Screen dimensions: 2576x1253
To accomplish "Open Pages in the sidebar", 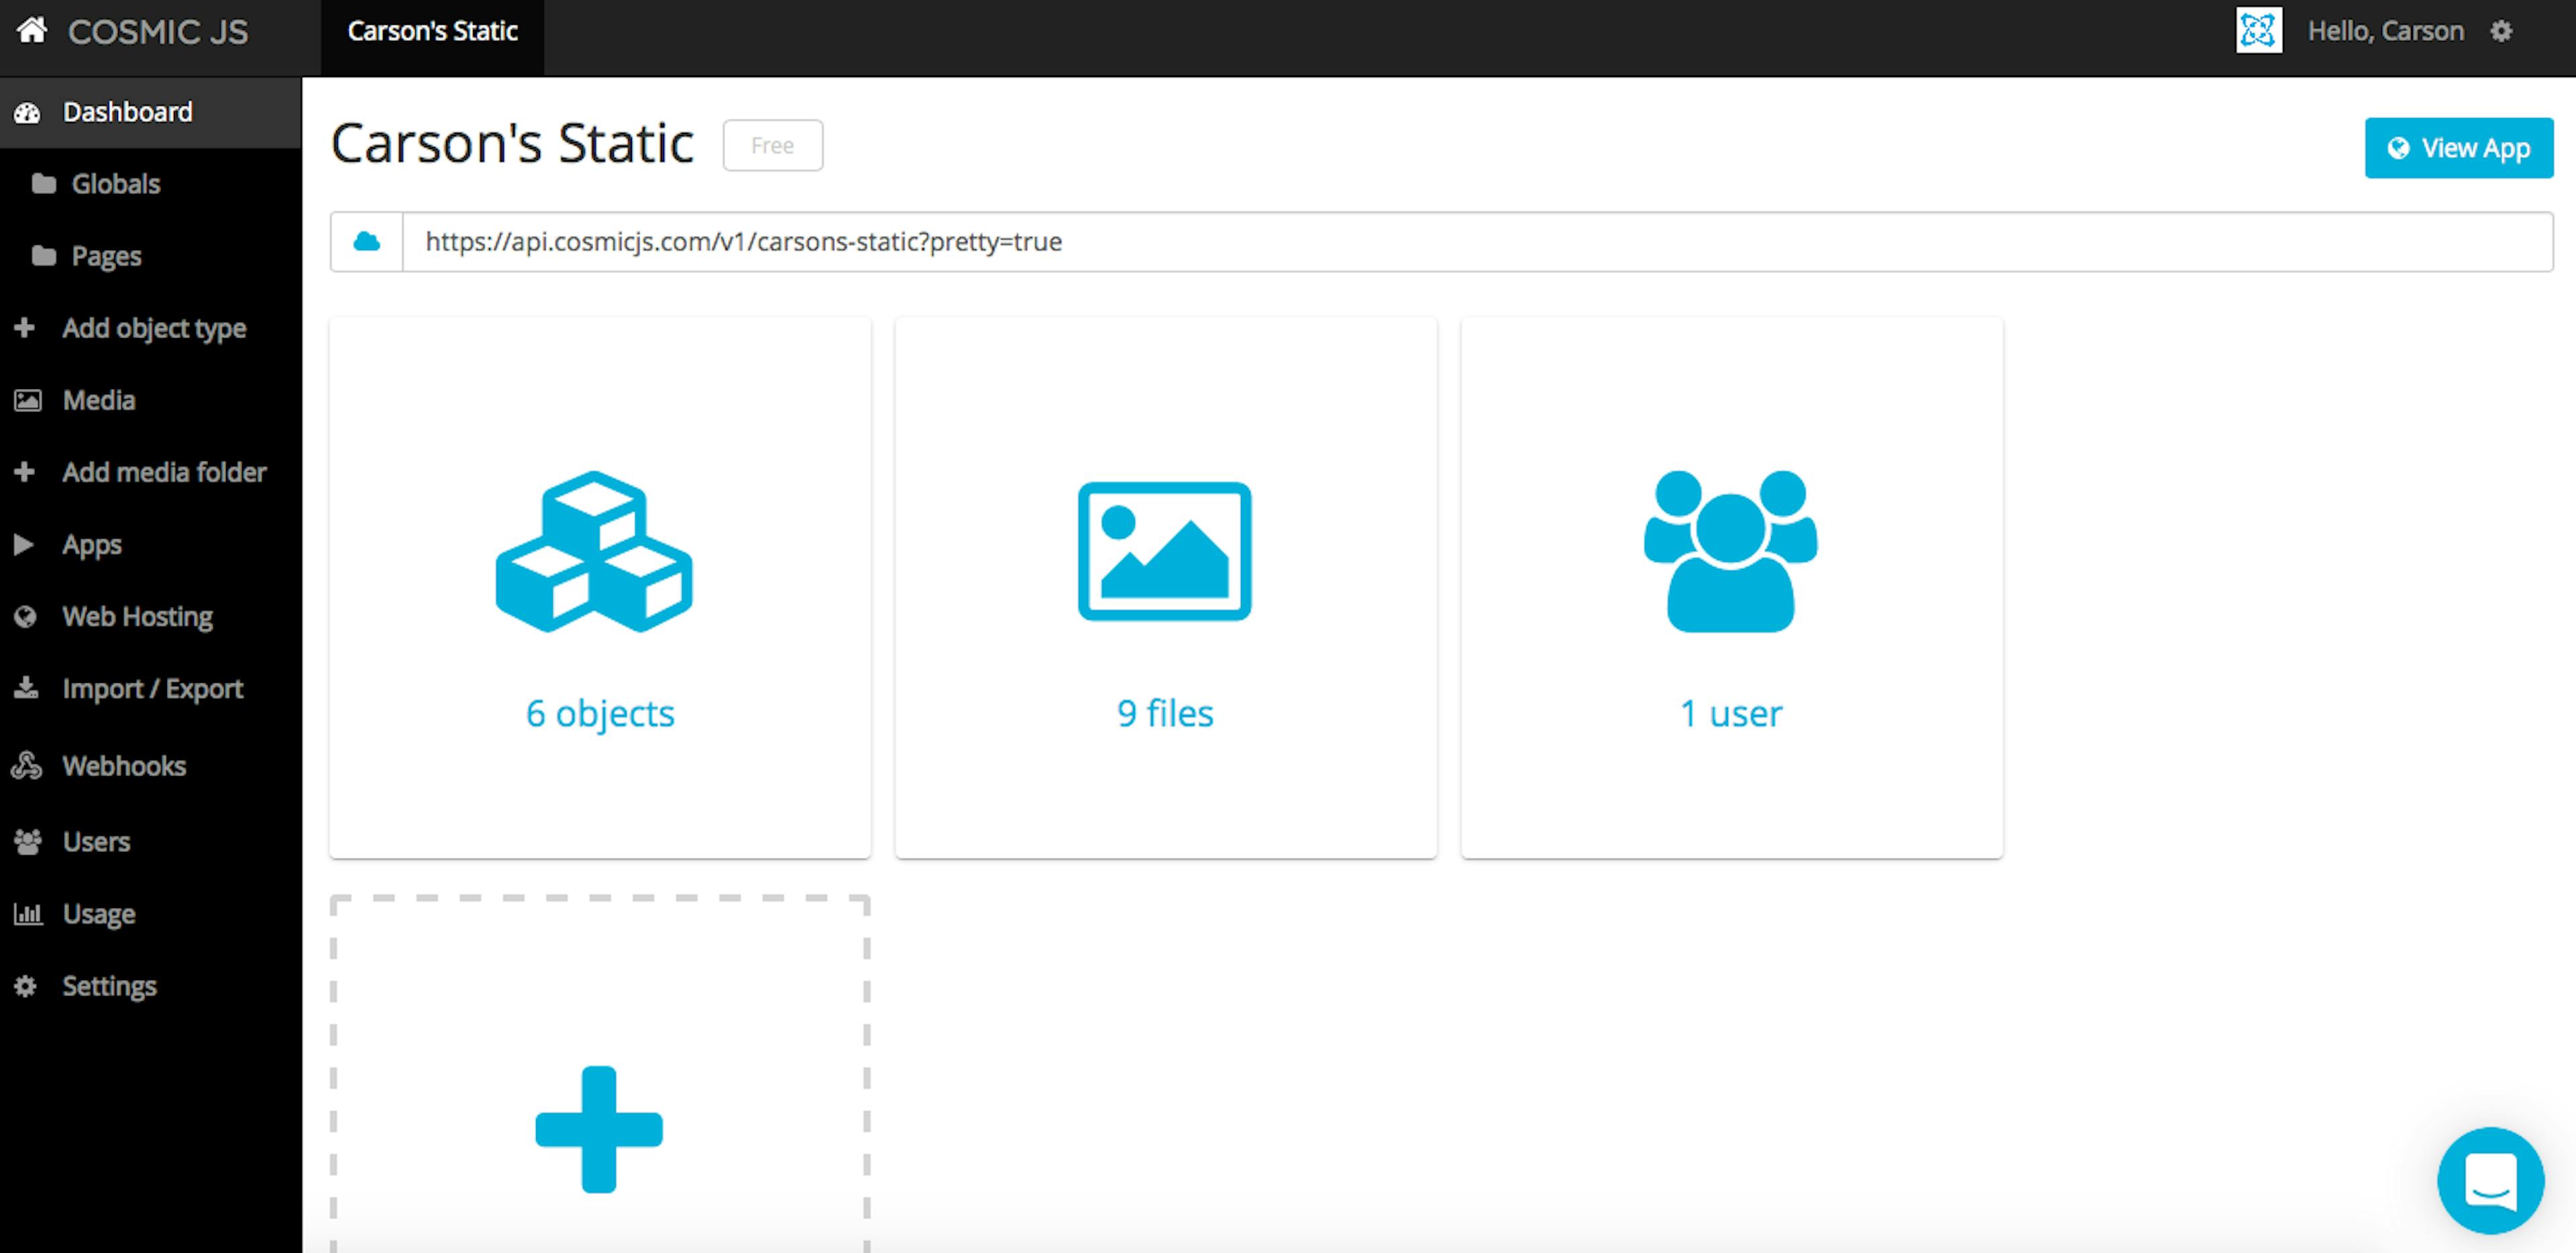I will coord(106,256).
